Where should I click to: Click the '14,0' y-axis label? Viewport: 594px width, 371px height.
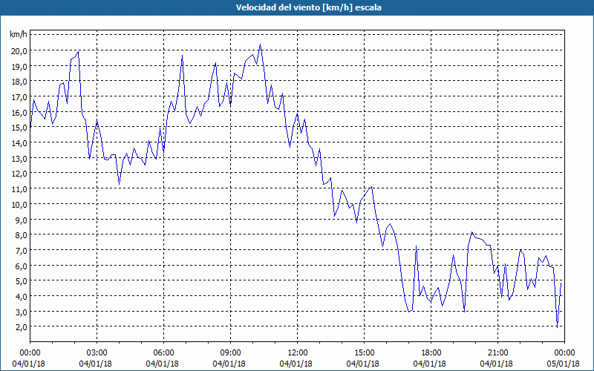click(19, 142)
